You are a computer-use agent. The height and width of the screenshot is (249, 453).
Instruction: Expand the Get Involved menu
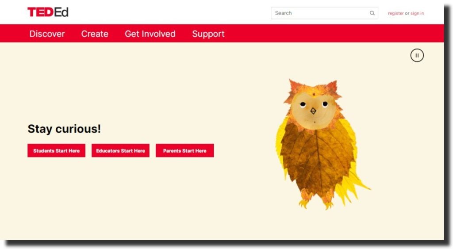click(150, 34)
